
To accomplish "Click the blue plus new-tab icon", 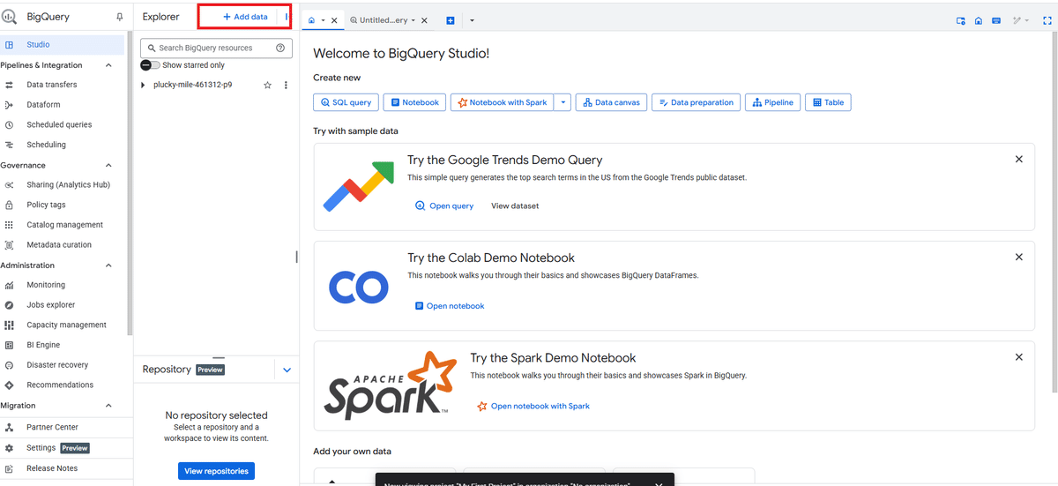I will pyautogui.click(x=451, y=20).
